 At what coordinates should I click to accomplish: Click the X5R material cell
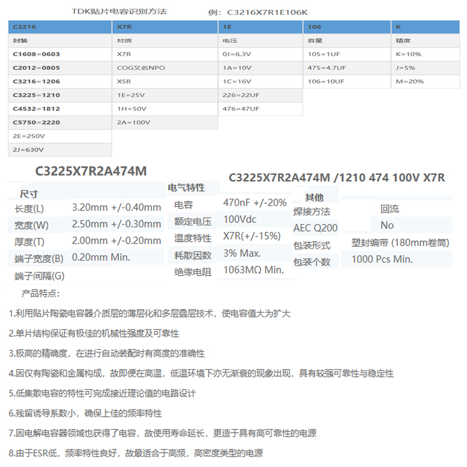165,82
